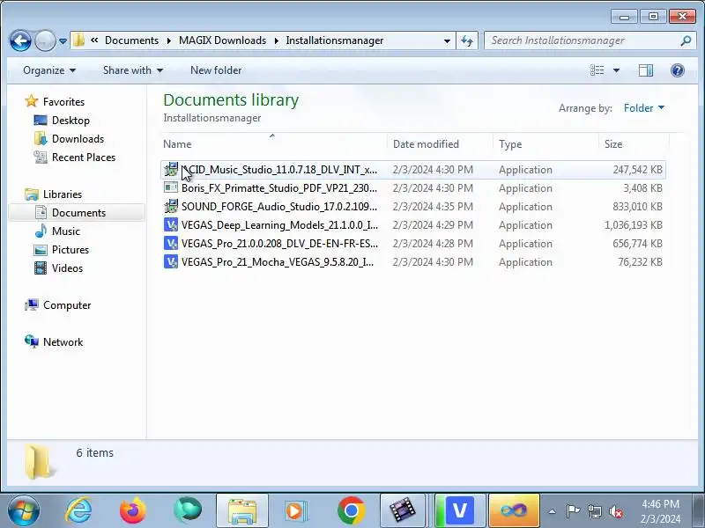This screenshot has width=705, height=528.
Task: Click Installationsmanager breadcrumb segment
Action: (335, 40)
